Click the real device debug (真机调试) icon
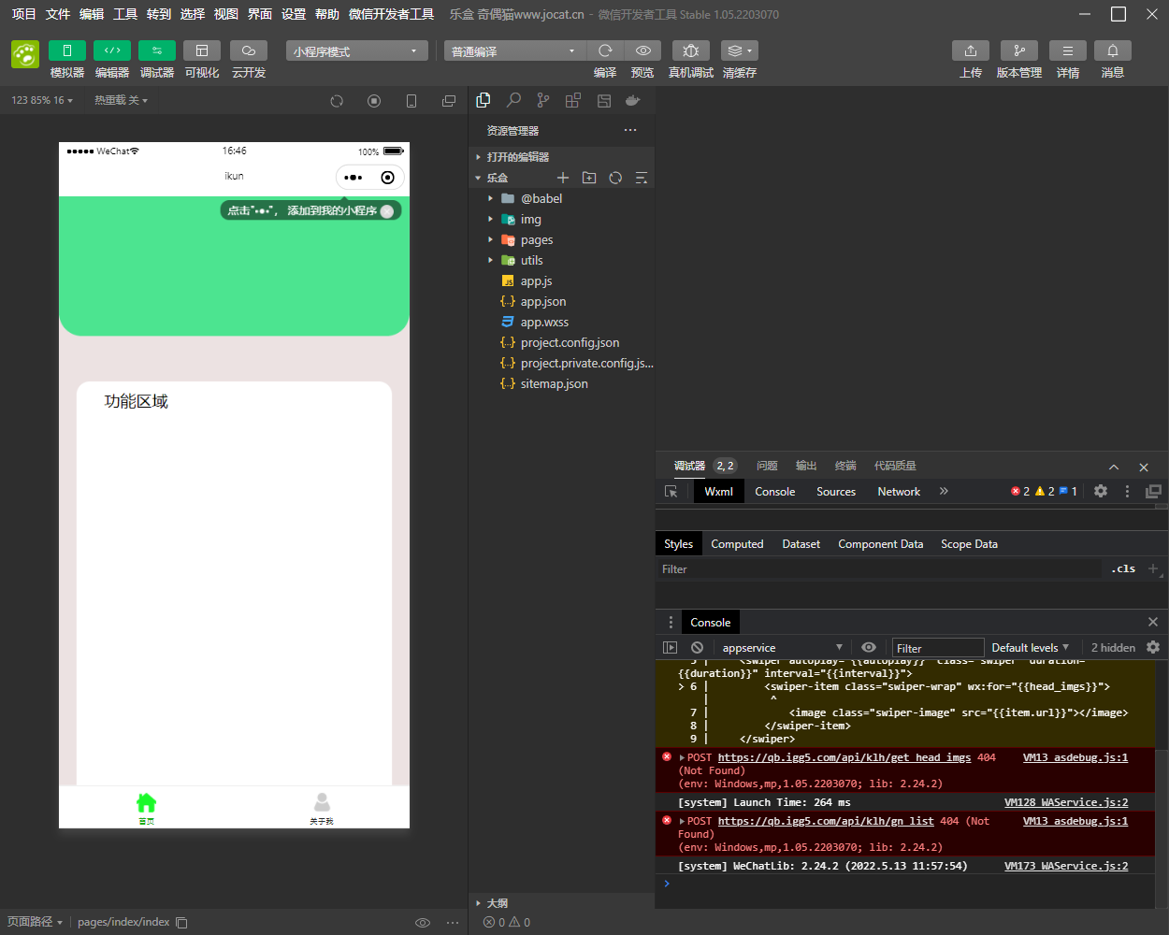The width and height of the screenshot is (1169, 935). tap(691, 50)
